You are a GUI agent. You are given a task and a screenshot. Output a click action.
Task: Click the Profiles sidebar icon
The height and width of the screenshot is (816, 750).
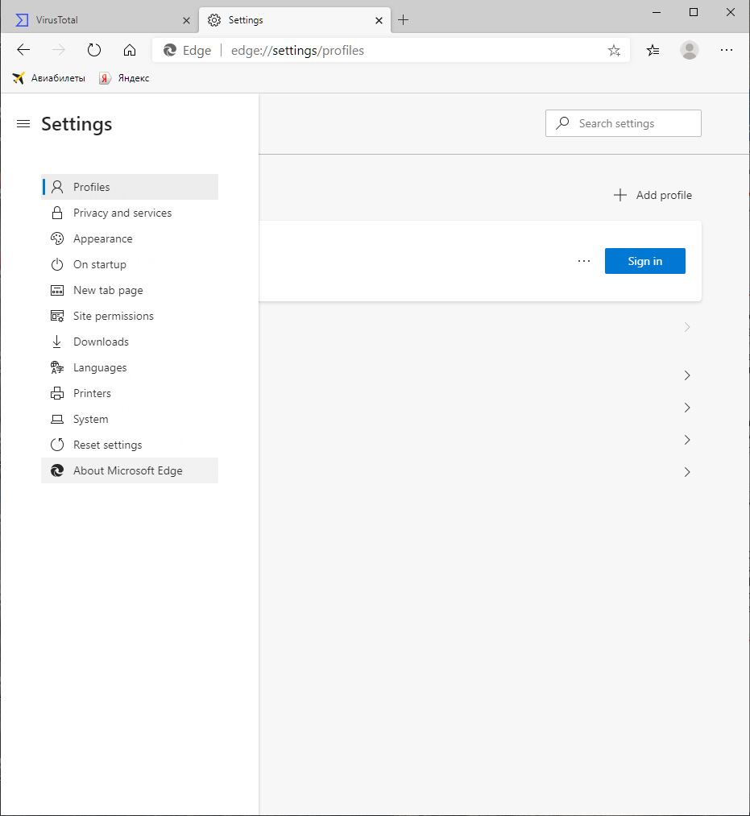click(56, 186)
